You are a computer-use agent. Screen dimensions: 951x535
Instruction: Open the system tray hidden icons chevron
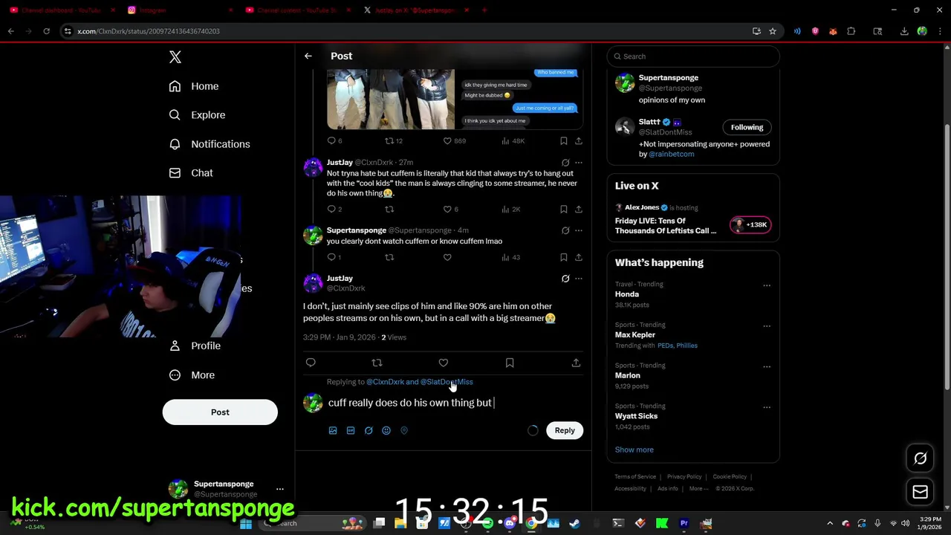pos(830,524)
